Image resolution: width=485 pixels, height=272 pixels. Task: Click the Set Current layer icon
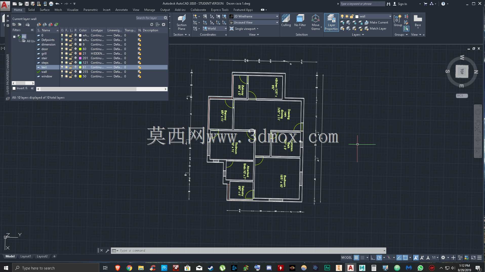56,25
